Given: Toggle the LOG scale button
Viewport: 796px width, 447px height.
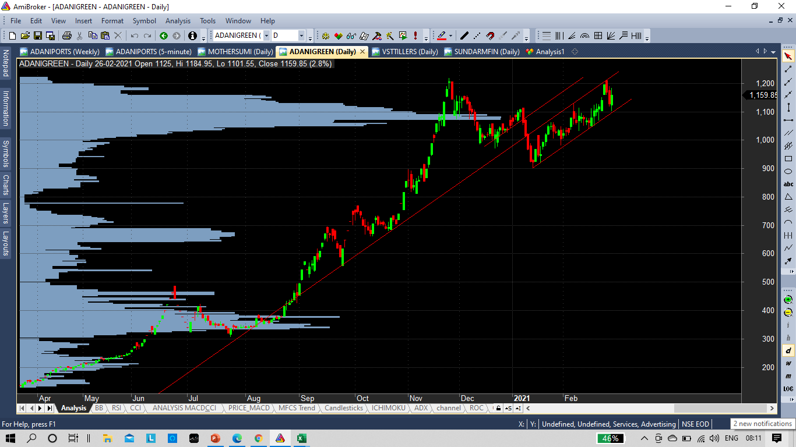Looking at the screenshot, I should pyautogui.click(x=788, y=389).
